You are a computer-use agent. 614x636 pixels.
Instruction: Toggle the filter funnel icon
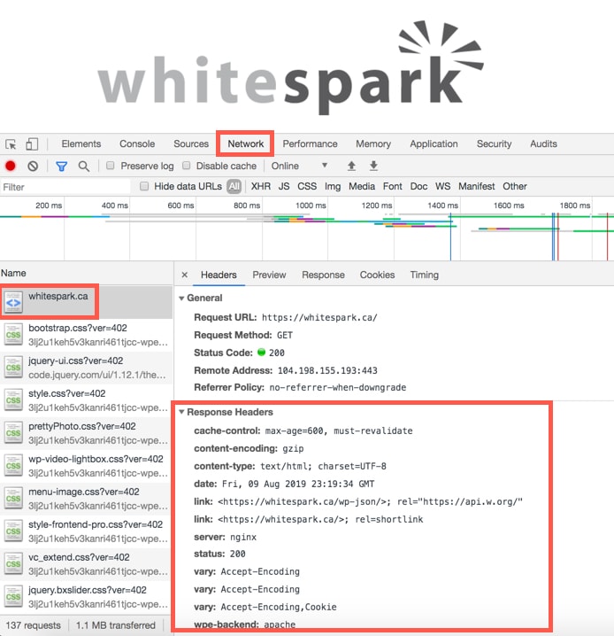[62, 167]
